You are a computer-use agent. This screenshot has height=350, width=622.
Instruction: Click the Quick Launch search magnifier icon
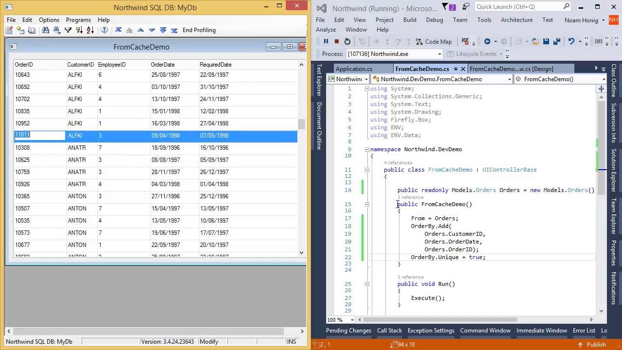[x=566, y=7]
